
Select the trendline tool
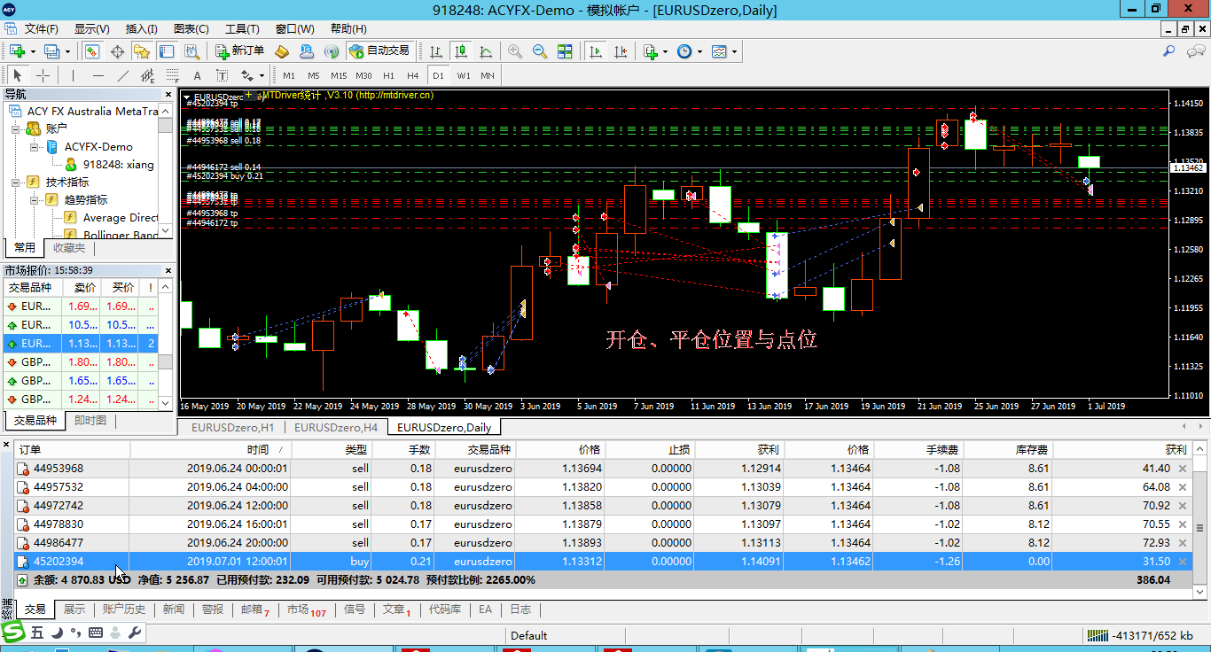122,75
